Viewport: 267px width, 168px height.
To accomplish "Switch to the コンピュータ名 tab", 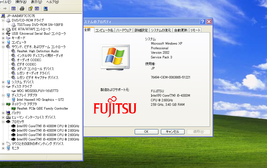I will tap(104, 30).
